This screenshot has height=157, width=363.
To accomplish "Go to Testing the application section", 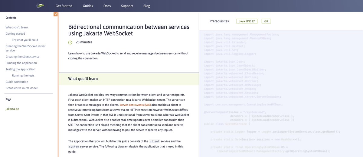I will point(21,69).
